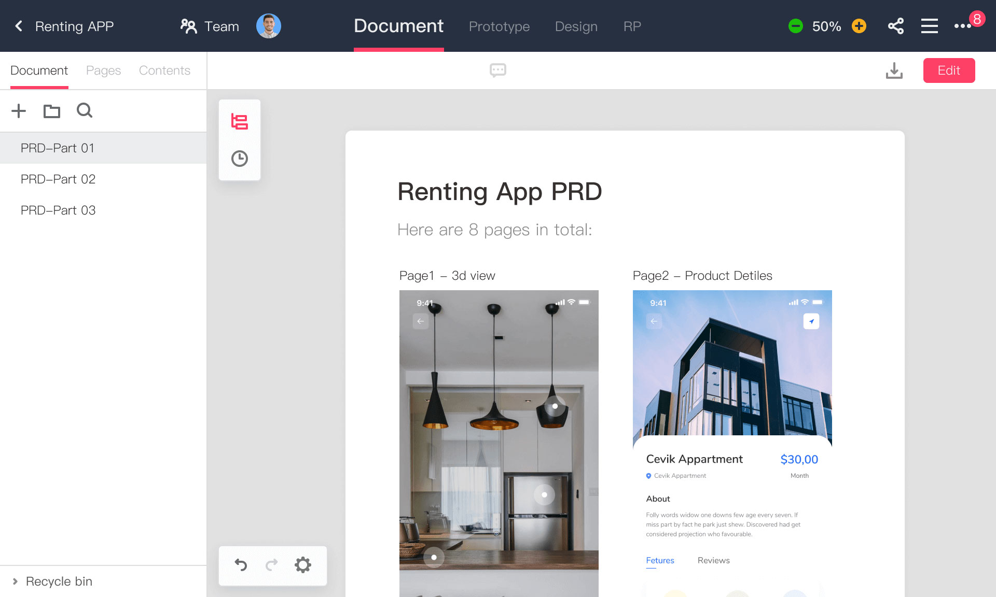The height and width of the screenshot is (597, 996).
Task: Click the Cevik Appartment title
Action: pyautogui.click(x=694, y=459)
